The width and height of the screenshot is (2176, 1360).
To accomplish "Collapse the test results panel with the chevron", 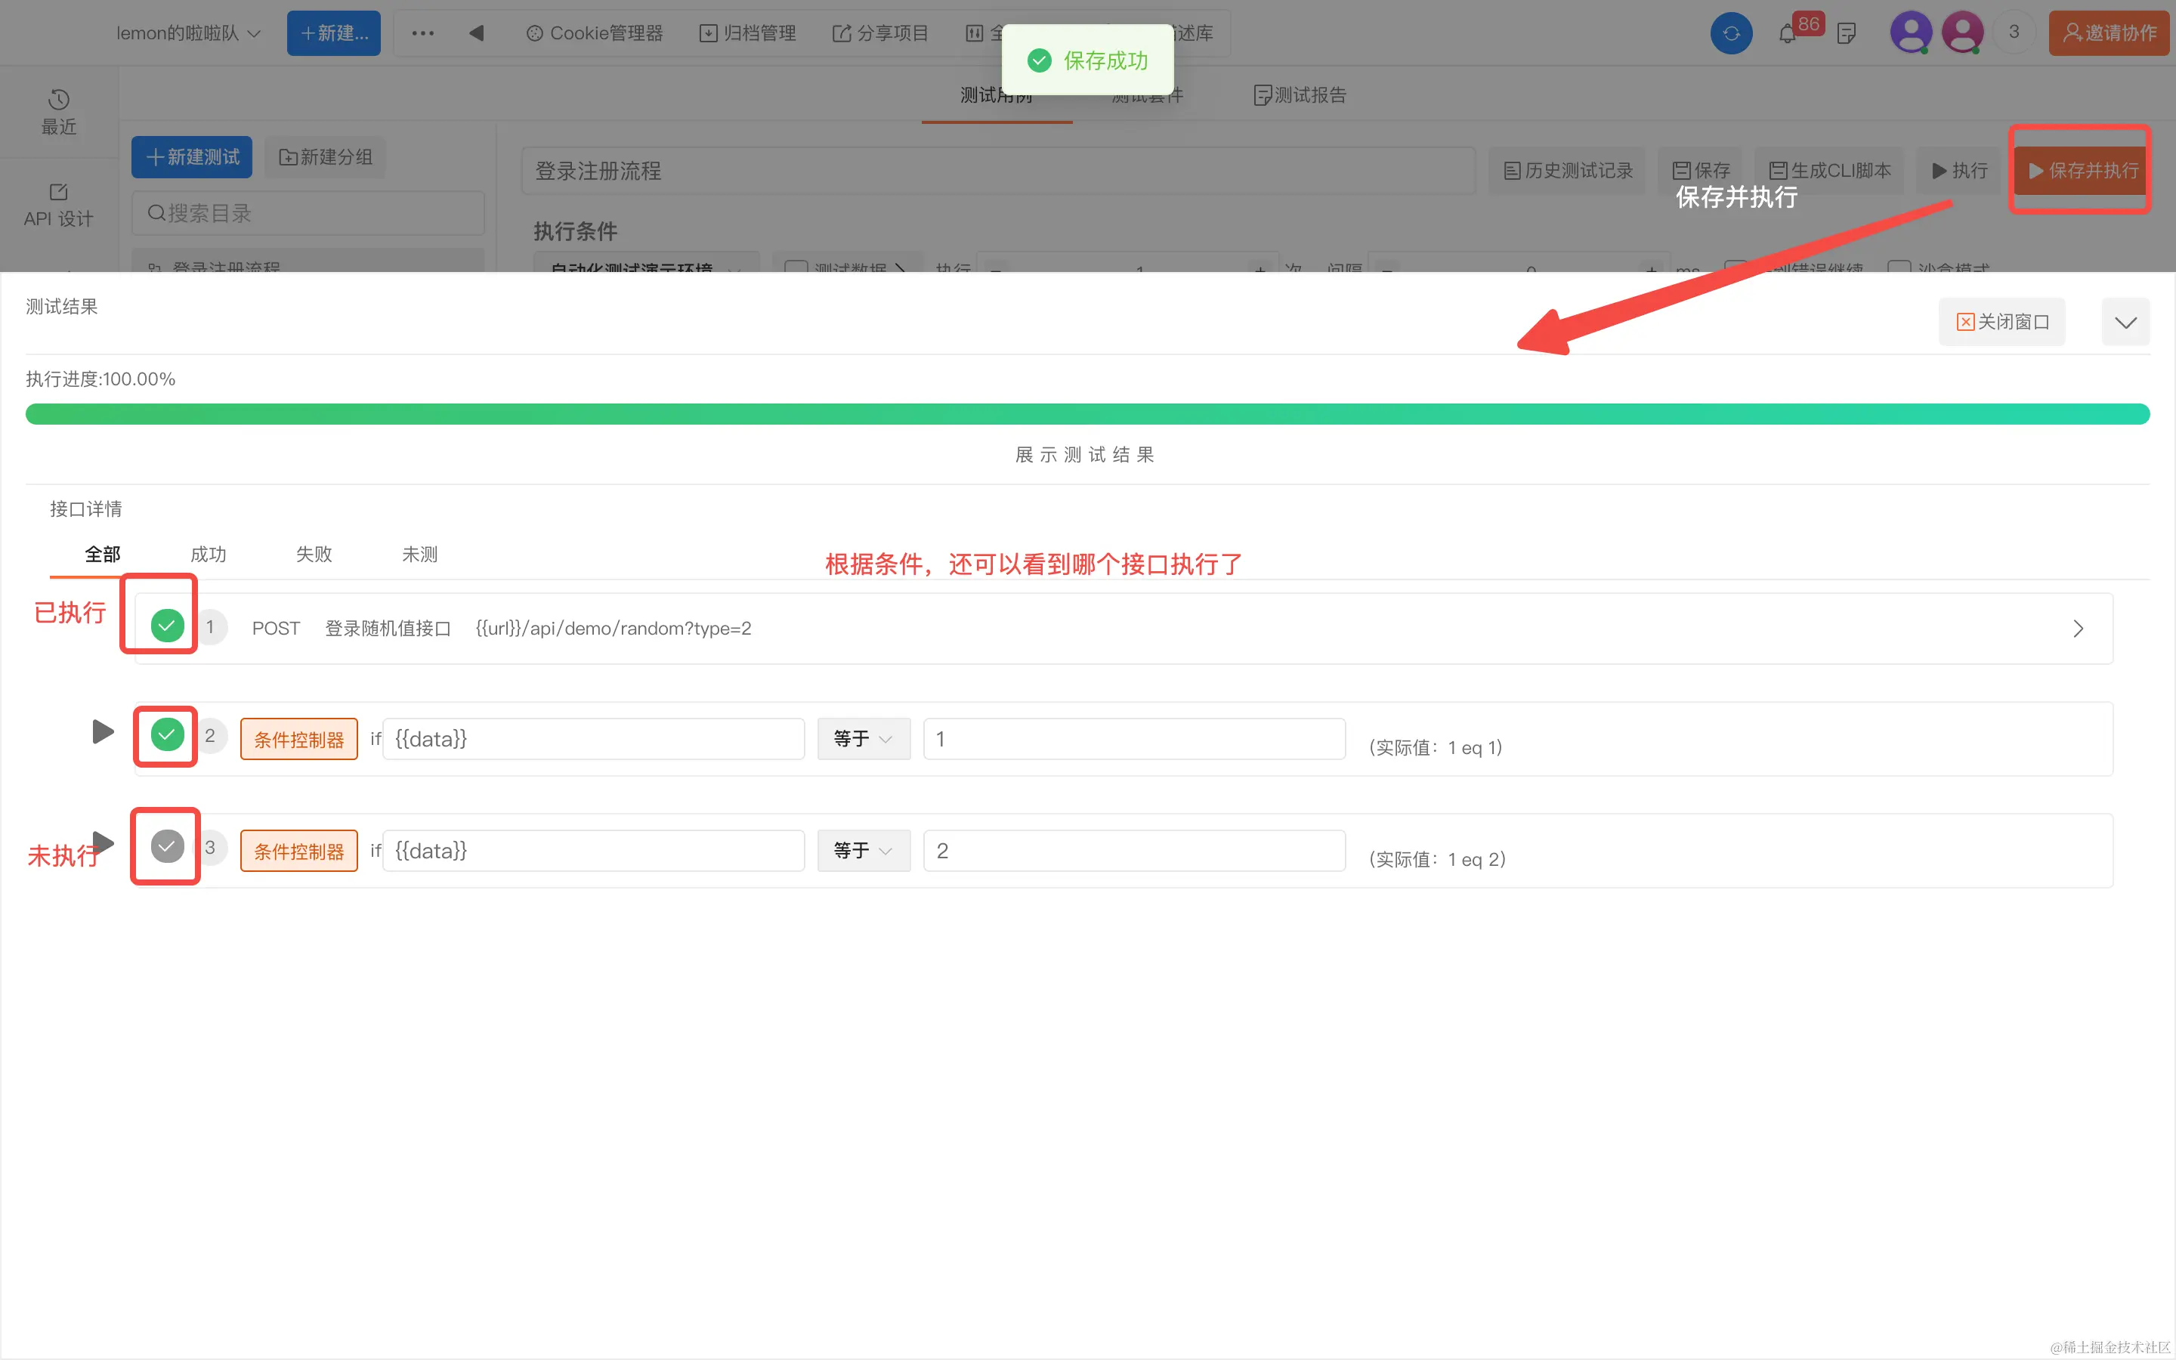I will 2125,322.
